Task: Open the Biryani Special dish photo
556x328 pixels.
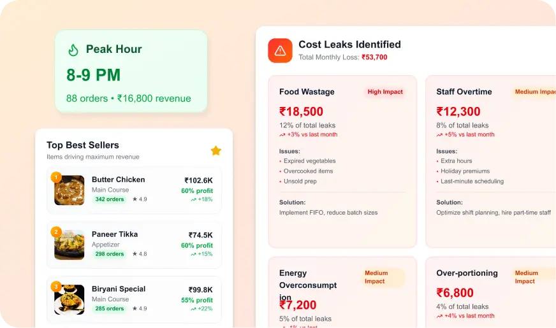Action: tap(69, 299)
